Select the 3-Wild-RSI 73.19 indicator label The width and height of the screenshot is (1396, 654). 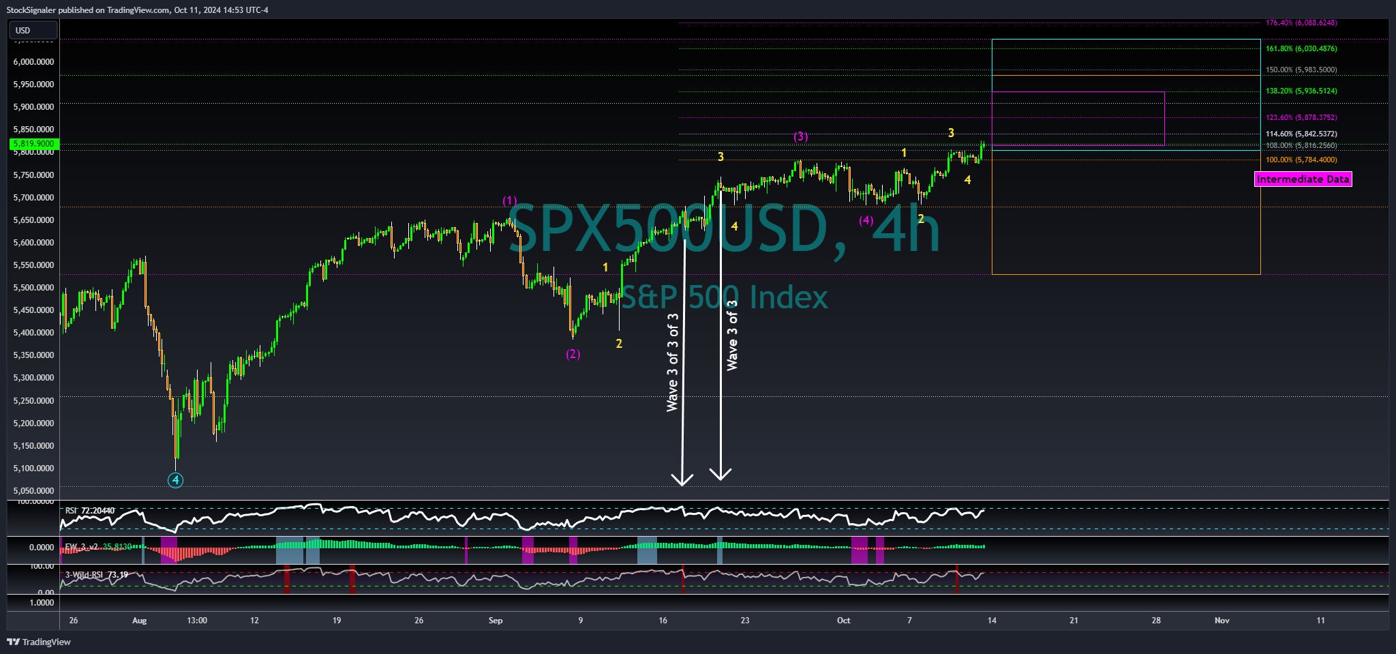[97, 575]
